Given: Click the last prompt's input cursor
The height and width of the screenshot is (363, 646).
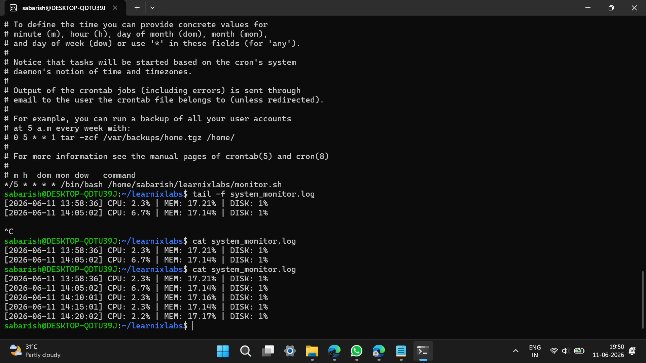Looking at the screenshot, I should tap(193, 326).
